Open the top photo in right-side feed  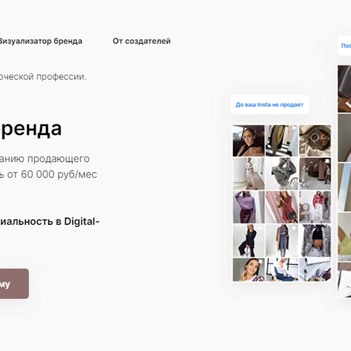tap(344, 89)
